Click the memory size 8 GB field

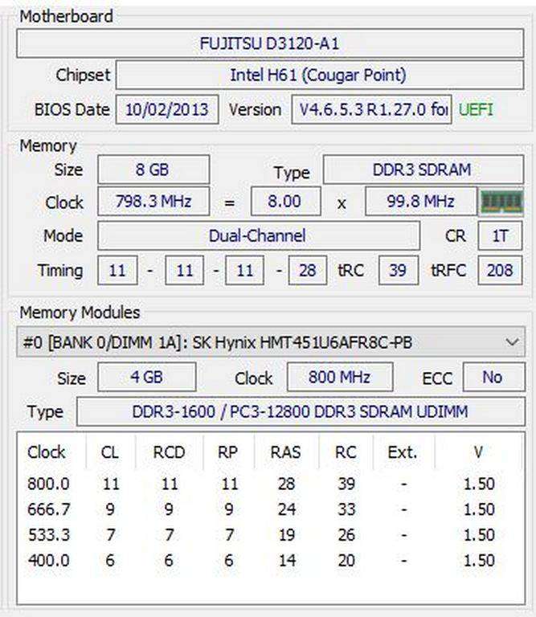(153, 170)
